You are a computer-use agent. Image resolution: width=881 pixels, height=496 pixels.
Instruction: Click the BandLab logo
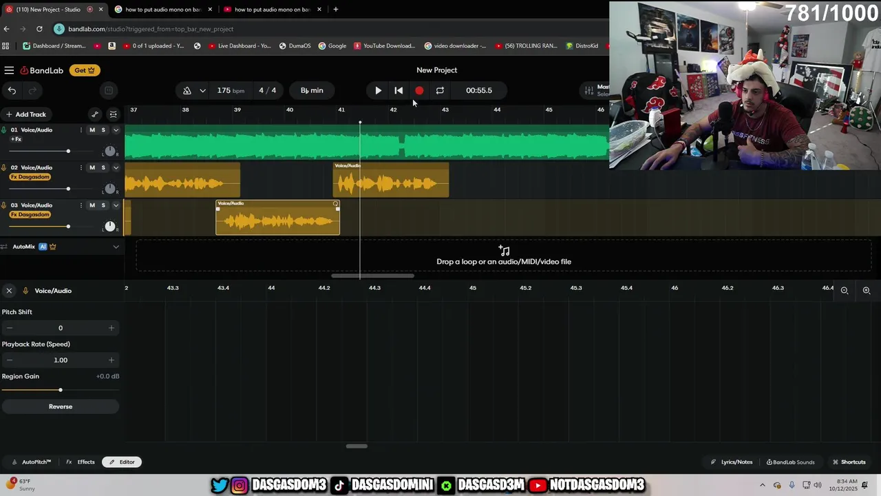pyautogui.click(x=41, y=70)
